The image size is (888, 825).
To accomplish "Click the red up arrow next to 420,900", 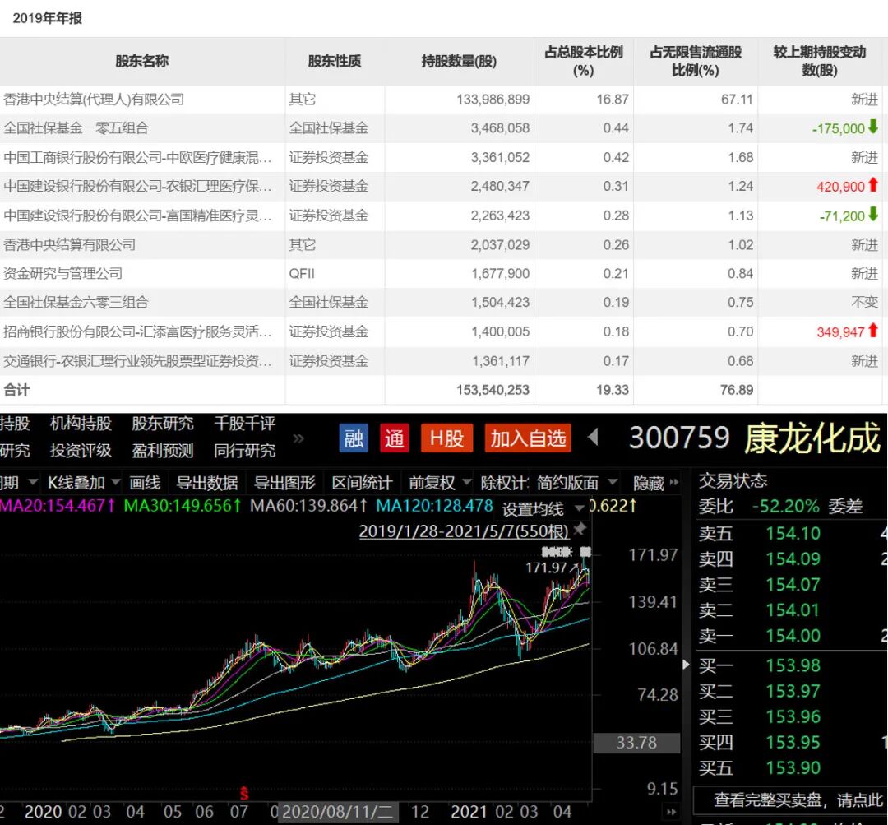I will pyautogui.click(x=872, y=185).
